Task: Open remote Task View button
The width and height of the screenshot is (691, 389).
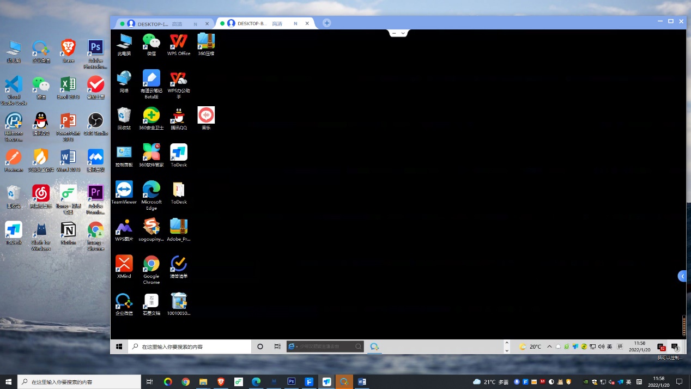Action: pyautogui.click(x=277, y=347)
